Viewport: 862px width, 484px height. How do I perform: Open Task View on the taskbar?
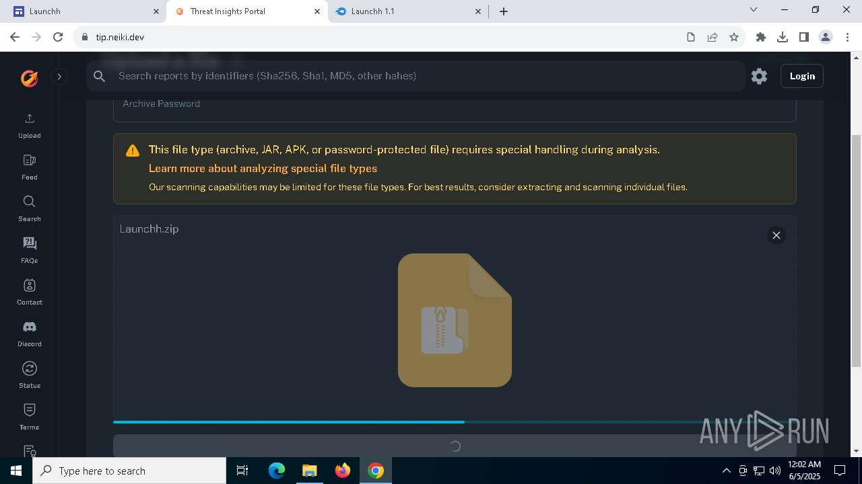242,471
